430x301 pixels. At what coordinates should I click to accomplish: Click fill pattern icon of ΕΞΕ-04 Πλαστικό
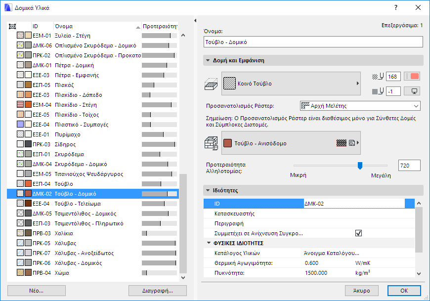20,125
